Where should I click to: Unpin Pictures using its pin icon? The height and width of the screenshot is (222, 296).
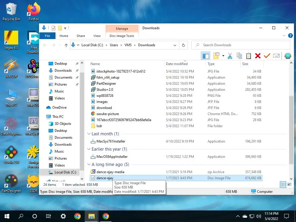[x=77, y=85]
